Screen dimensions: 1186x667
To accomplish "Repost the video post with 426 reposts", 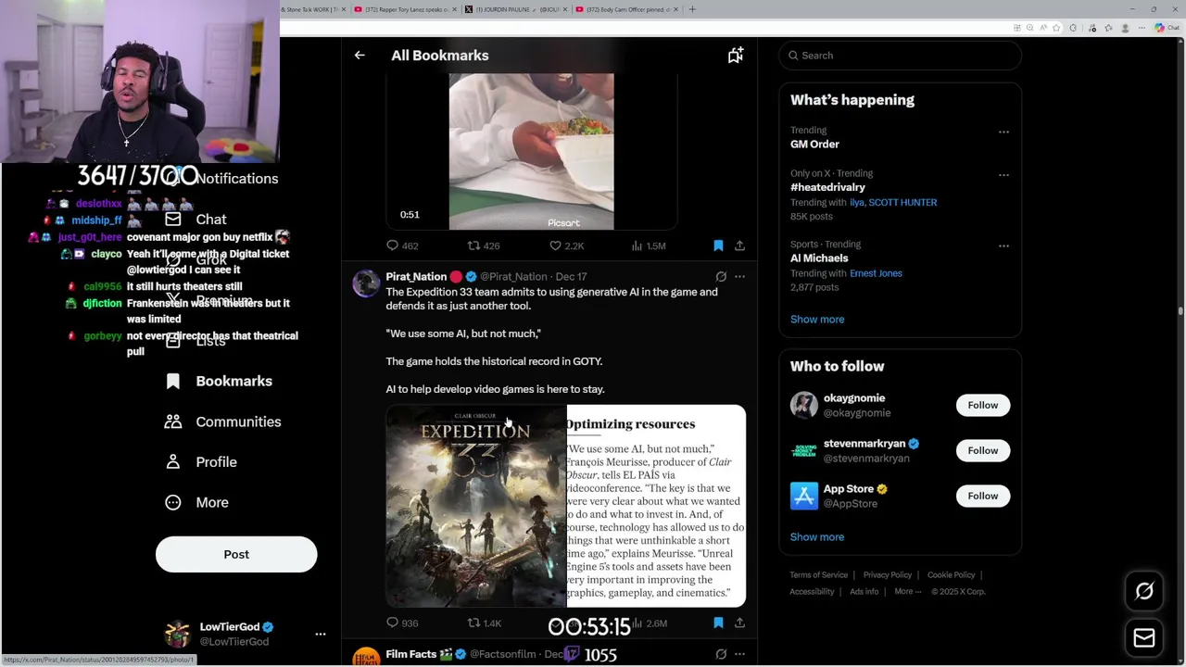I will [x=484, y=245].
